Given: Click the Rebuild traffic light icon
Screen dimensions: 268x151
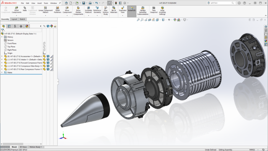Looking at the screenshot, I should pyautogui.click(x=116, y=3).
